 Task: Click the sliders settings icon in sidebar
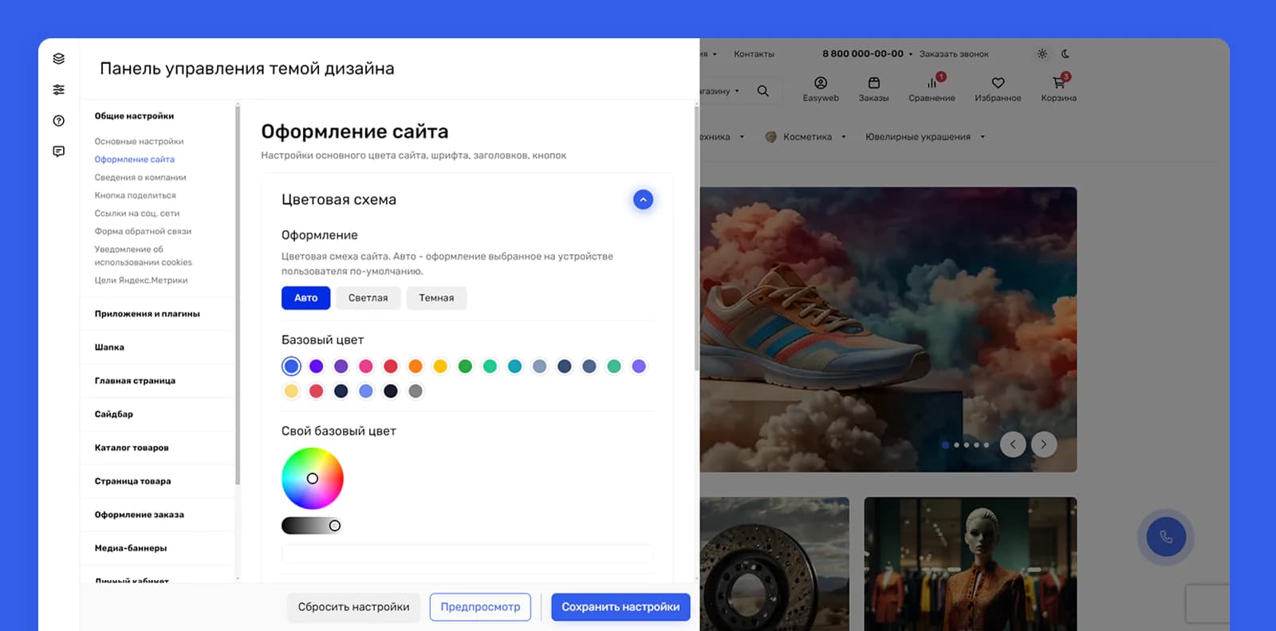58,90
